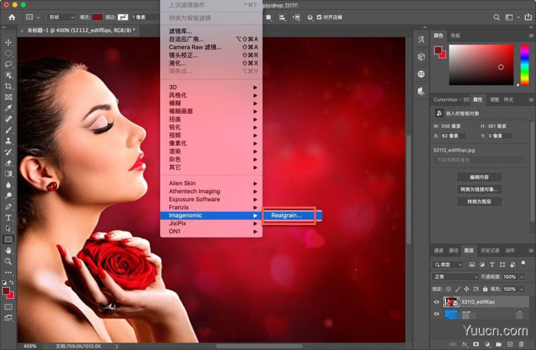The width and height of the screenshot is (536, 350).
Task: Click the zoom percentage field in status bar
Action: click(30, 346)
